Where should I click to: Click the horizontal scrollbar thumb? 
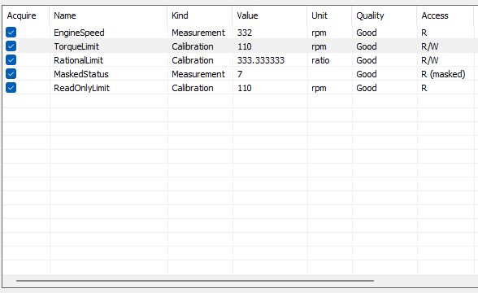tap(195, 281)
